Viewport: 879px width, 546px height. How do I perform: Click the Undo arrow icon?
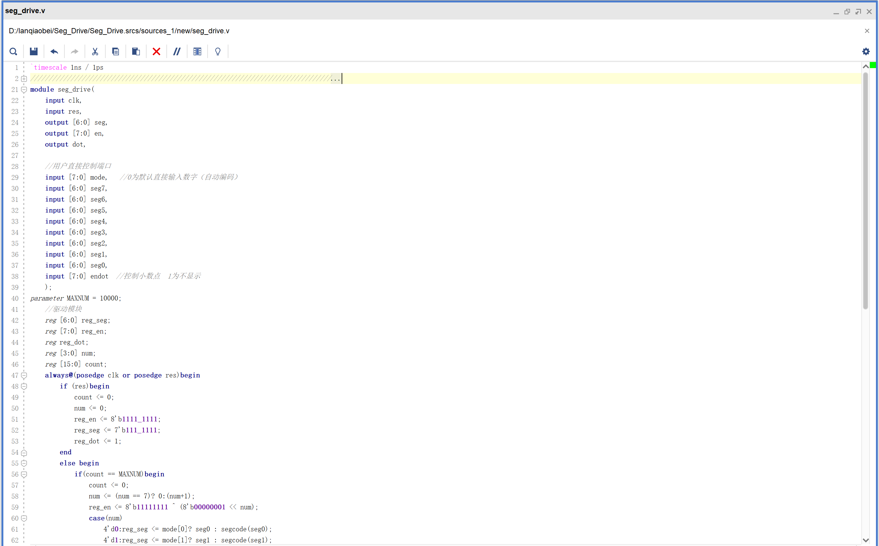(54, 52)
